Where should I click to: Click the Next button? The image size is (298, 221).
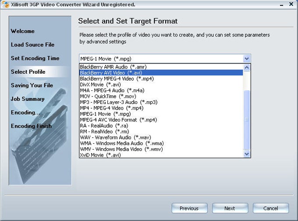tap(230, 208)
